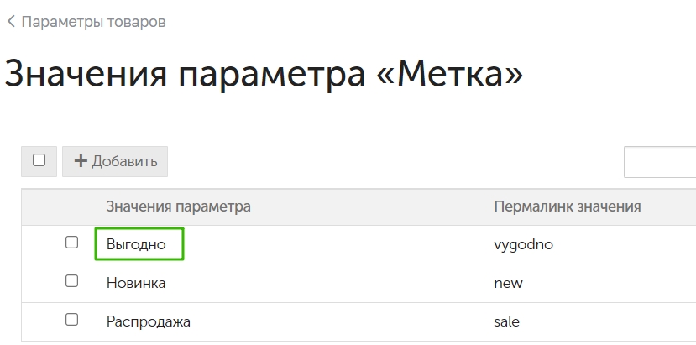Open the Выгодно parameter value

pos(136,244)
